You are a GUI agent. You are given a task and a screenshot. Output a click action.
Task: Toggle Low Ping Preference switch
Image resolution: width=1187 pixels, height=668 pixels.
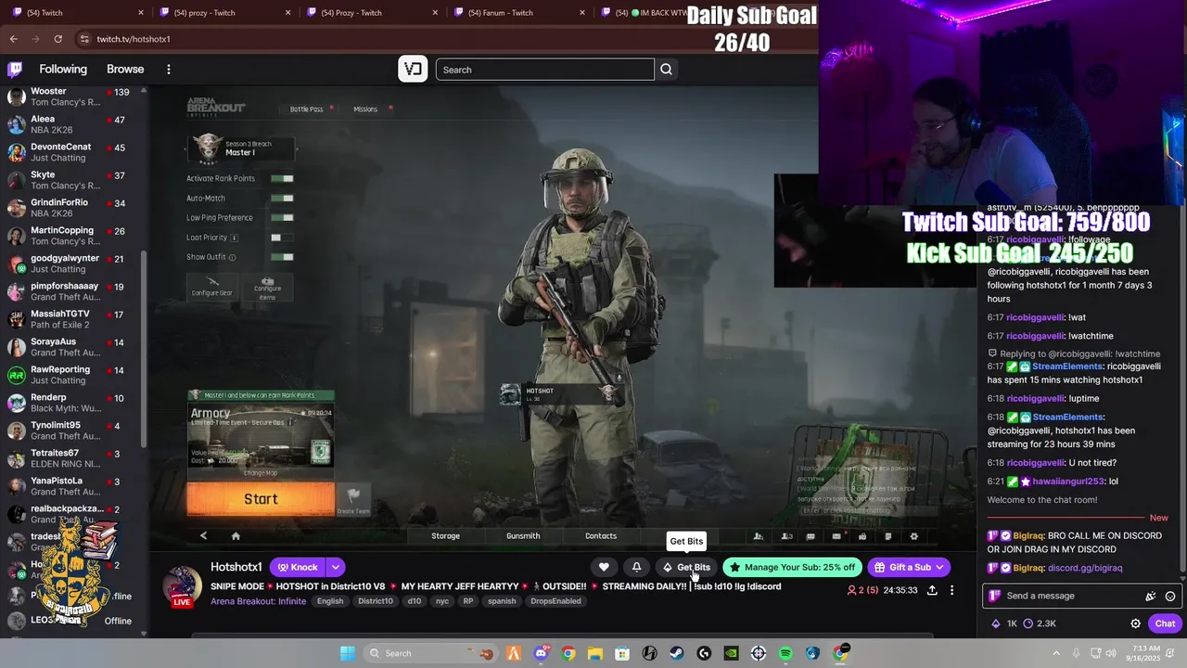[282, 217]
